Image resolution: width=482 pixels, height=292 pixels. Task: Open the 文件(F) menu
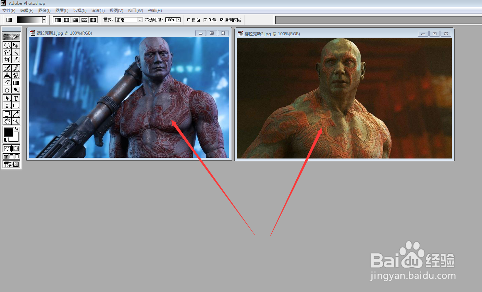[9, 11]
